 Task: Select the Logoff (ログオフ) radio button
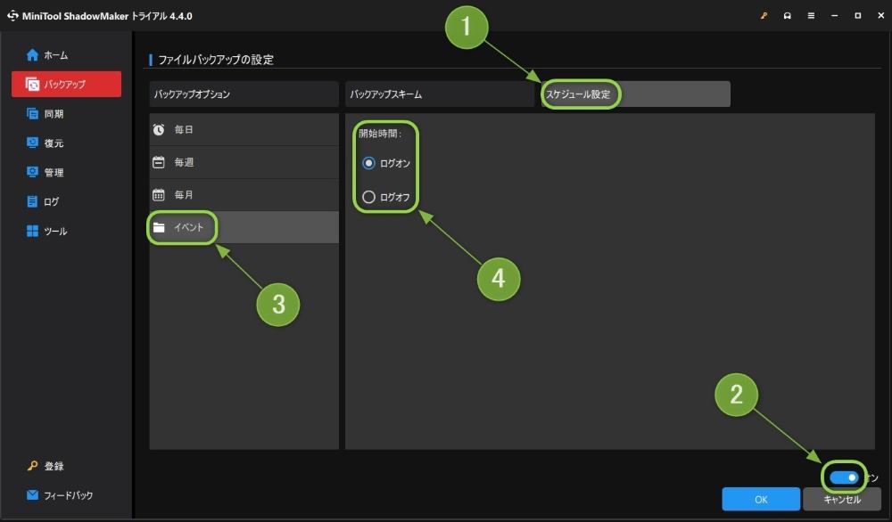[368, 197]
